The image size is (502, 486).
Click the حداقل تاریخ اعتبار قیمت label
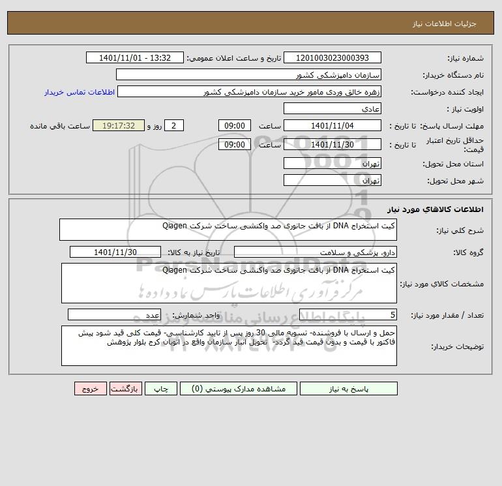(x=455, y=145)
